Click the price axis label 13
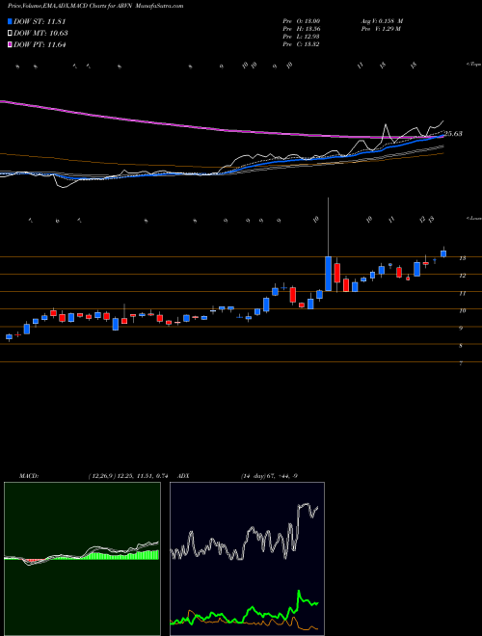Image resolution: width=482 pixels, height=636 pixels. click(462, 258)
